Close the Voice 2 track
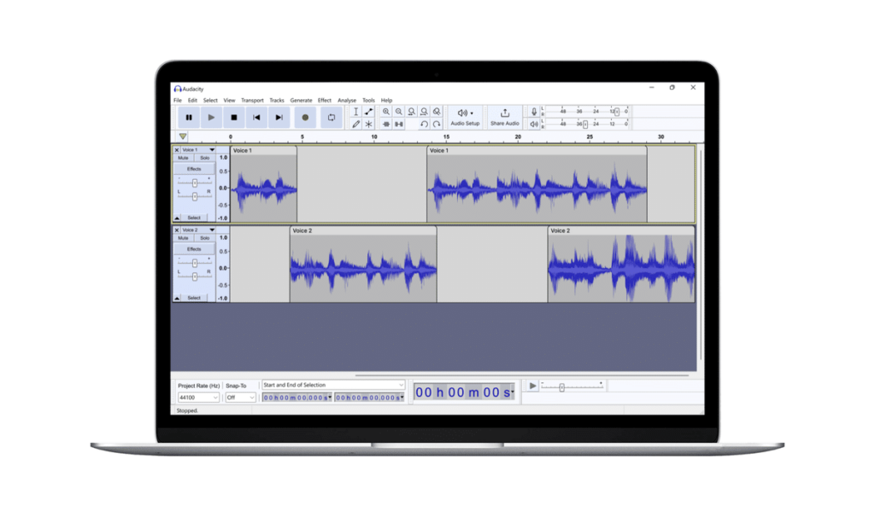Viewport: 875px width, 512px height. (x=177, y=230)
